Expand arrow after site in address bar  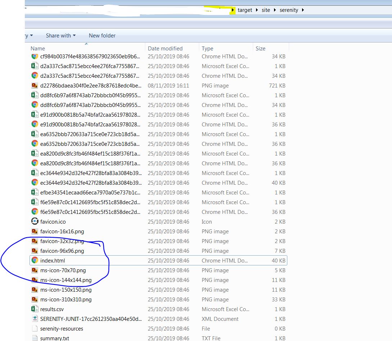coord(275,10)
